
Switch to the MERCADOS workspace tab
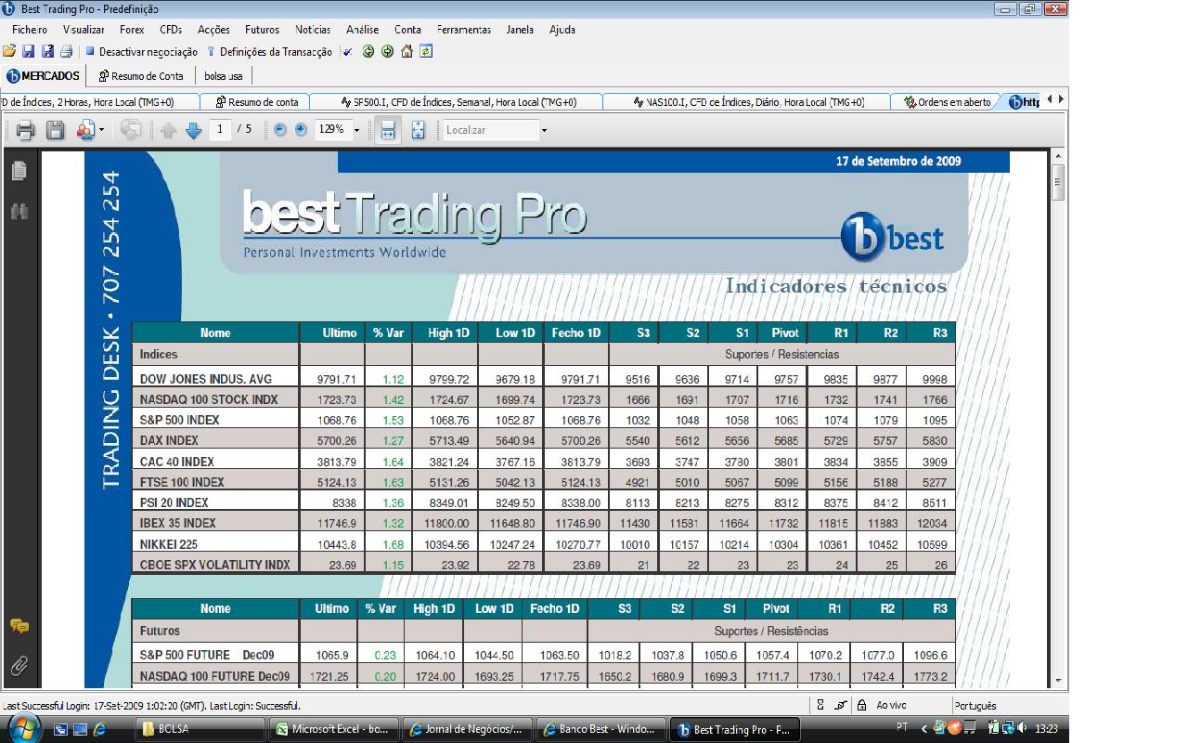(44, 76)
